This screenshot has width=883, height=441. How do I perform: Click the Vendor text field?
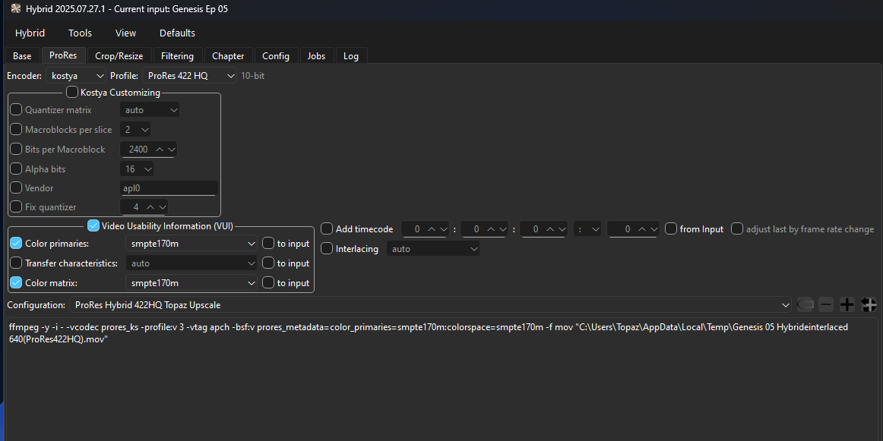169,188
